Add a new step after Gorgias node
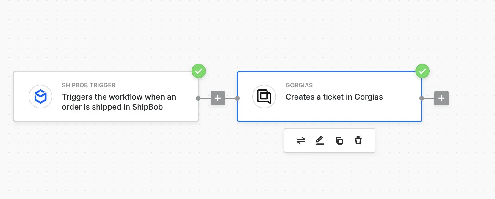 (441, 98)
